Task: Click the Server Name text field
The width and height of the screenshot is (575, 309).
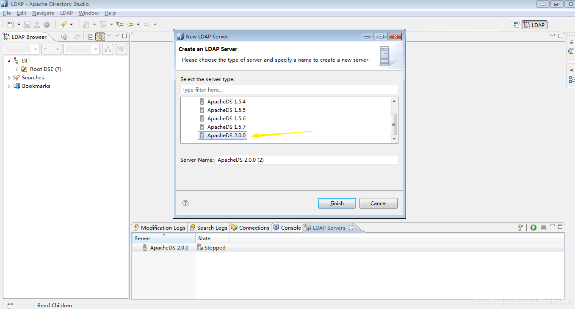Action: click(x=307, y=160)
